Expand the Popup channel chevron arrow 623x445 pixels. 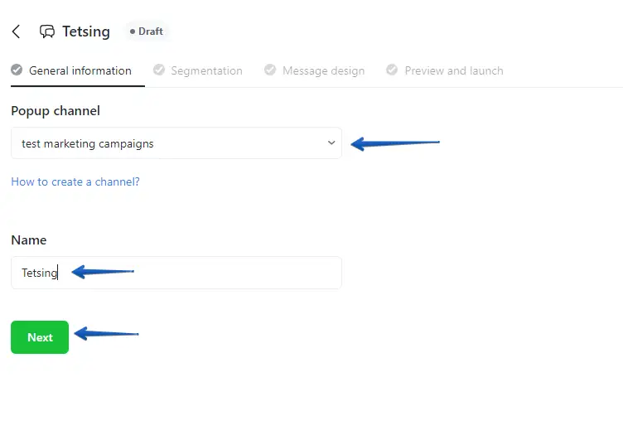331,143
